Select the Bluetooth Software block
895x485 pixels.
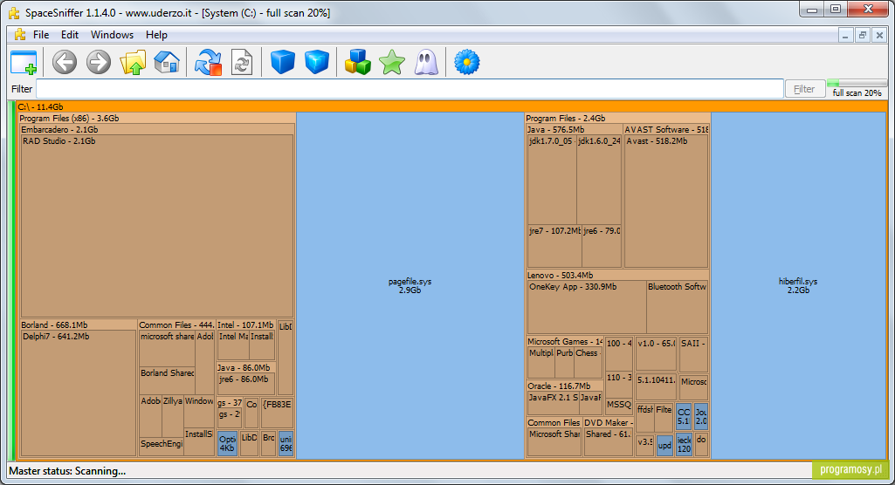[677, 307]
